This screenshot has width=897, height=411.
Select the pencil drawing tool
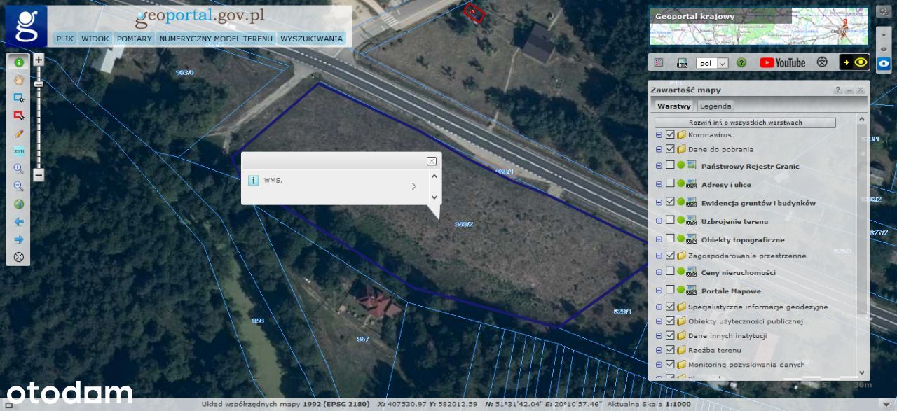[19, 133]
